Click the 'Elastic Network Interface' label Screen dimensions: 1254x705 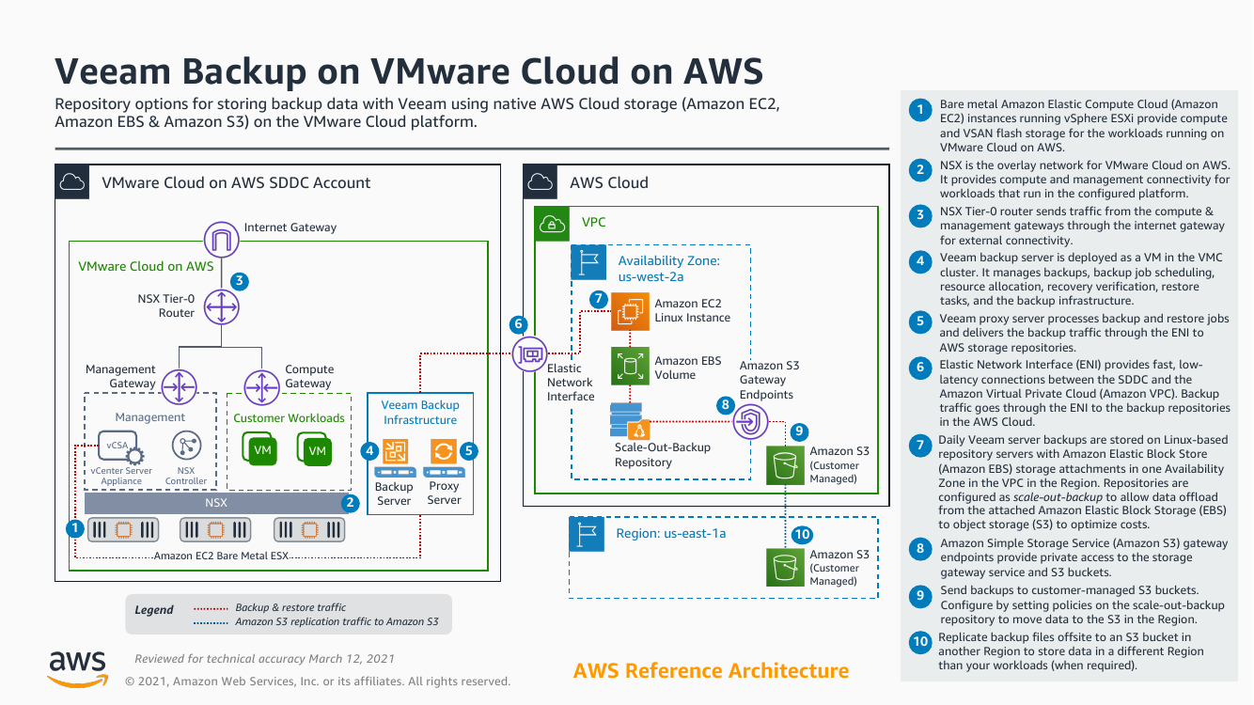click(x=571, y=383)
